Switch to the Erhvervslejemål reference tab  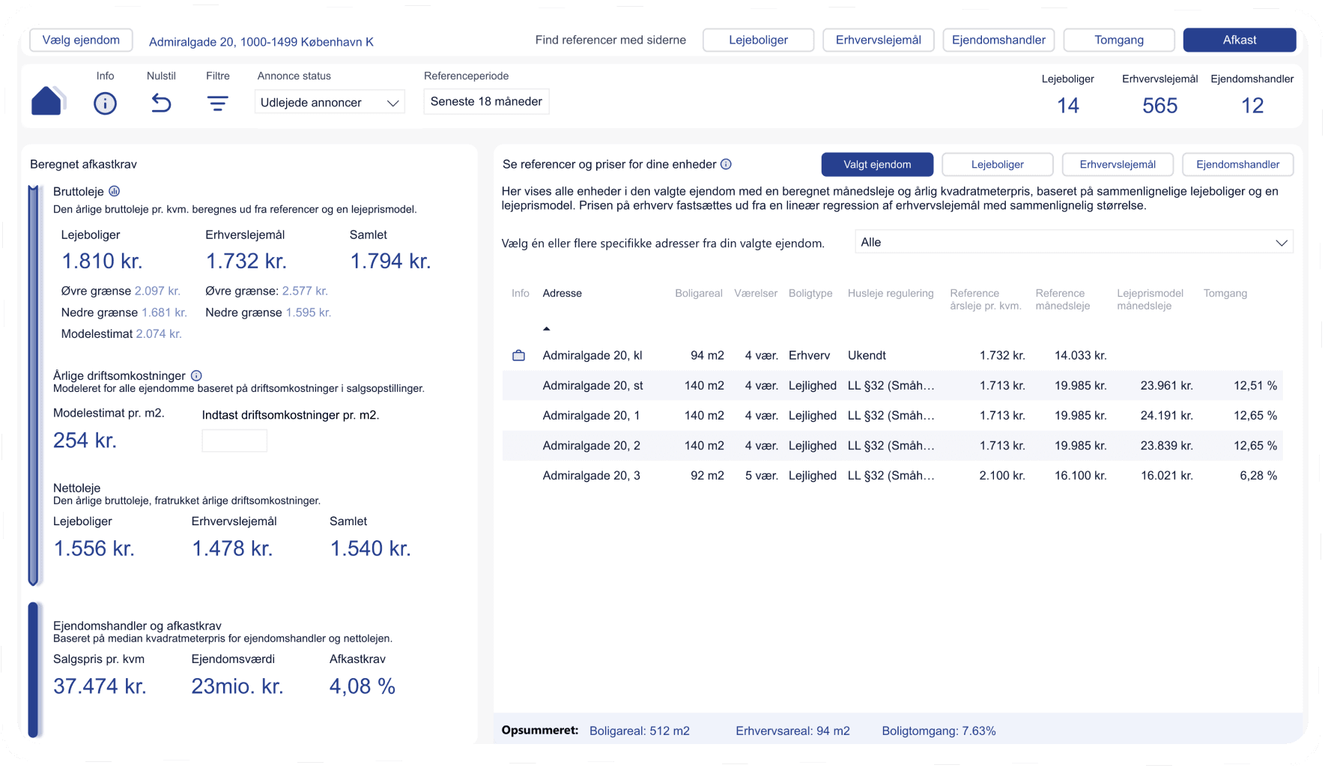[x=1118, y=164]
